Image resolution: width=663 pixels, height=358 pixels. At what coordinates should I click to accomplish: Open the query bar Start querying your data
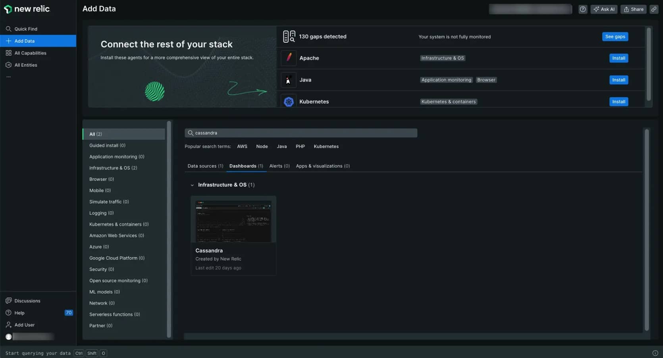point(38,353)
